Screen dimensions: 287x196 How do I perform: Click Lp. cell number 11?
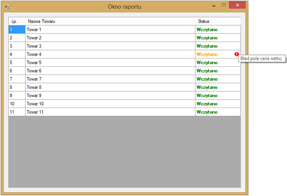17,112
